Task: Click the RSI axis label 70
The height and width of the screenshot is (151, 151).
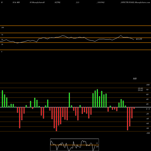Action: click(2, 35)
